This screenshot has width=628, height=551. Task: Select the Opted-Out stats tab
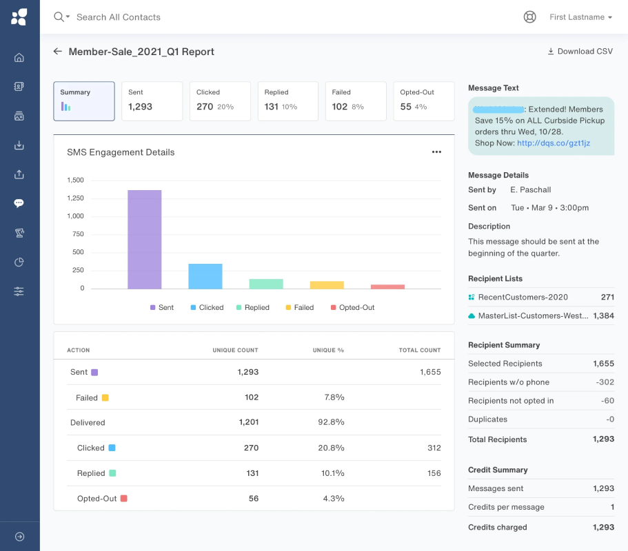pyautogui.click(x=424, y=101)
